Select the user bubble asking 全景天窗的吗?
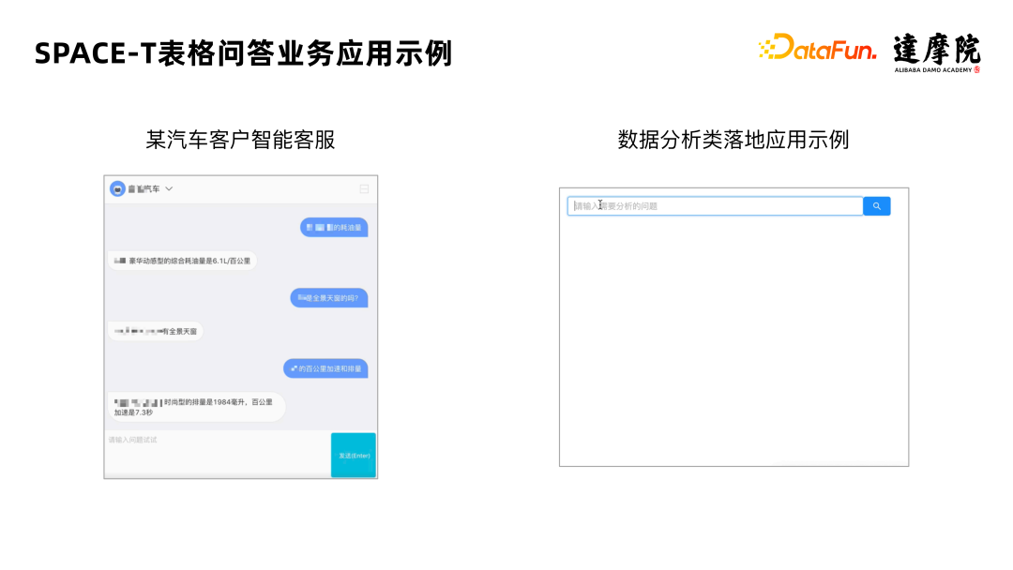 pyautogui.click(x=329, y=297)
